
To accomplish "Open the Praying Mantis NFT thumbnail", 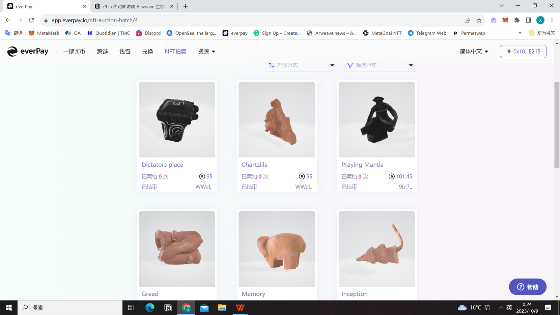I will [376, 120].
